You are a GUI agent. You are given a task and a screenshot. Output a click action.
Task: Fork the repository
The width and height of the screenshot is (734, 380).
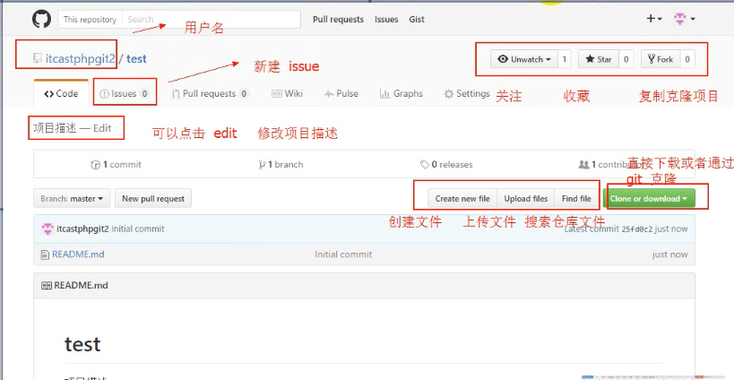(661, 59)
